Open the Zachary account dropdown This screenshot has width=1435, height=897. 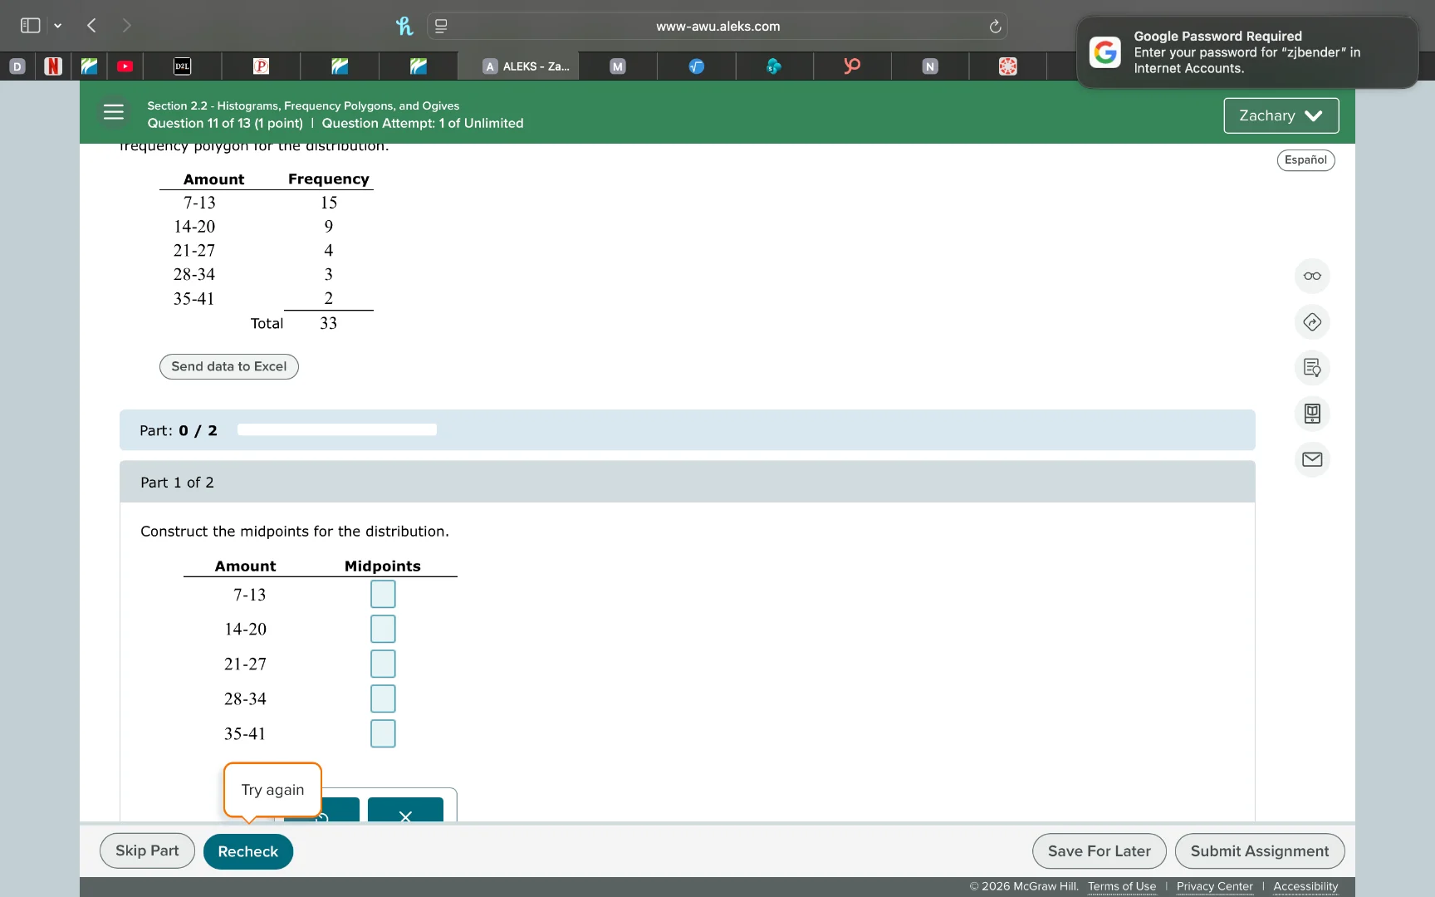coord(1280,115)
